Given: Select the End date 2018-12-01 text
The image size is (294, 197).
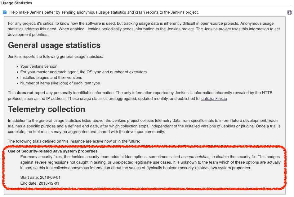Looking at the screenshot, I should coord(40,183).
